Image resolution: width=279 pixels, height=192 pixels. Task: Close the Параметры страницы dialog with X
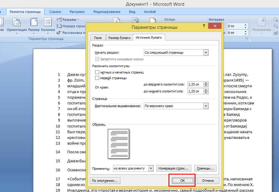[215, 26]
